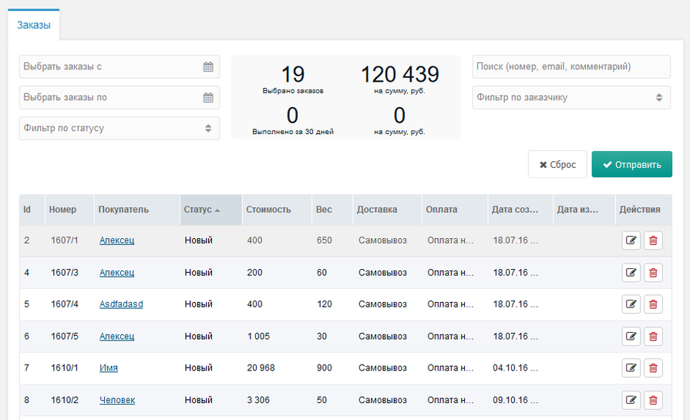Expand the 'Фильтр по статусу' dropdown
Image resolution: width=690 pixels, height=420 pixels.
(119, 129)
